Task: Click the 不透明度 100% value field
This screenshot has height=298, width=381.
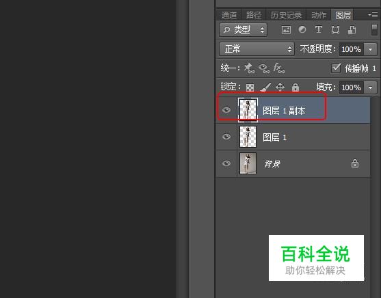Action: pos(352,49)
